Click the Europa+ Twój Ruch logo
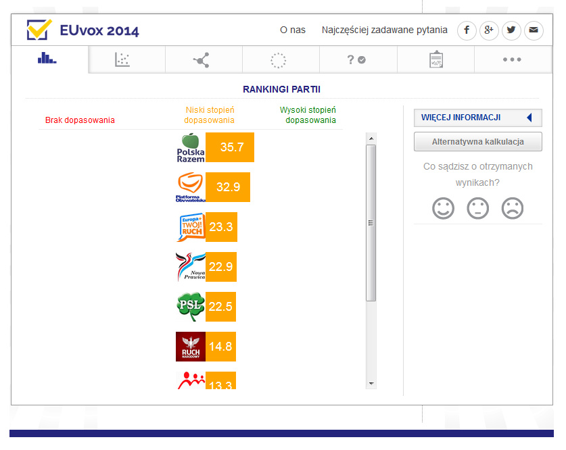The image size is (566, 450). (x=191, y=227)
